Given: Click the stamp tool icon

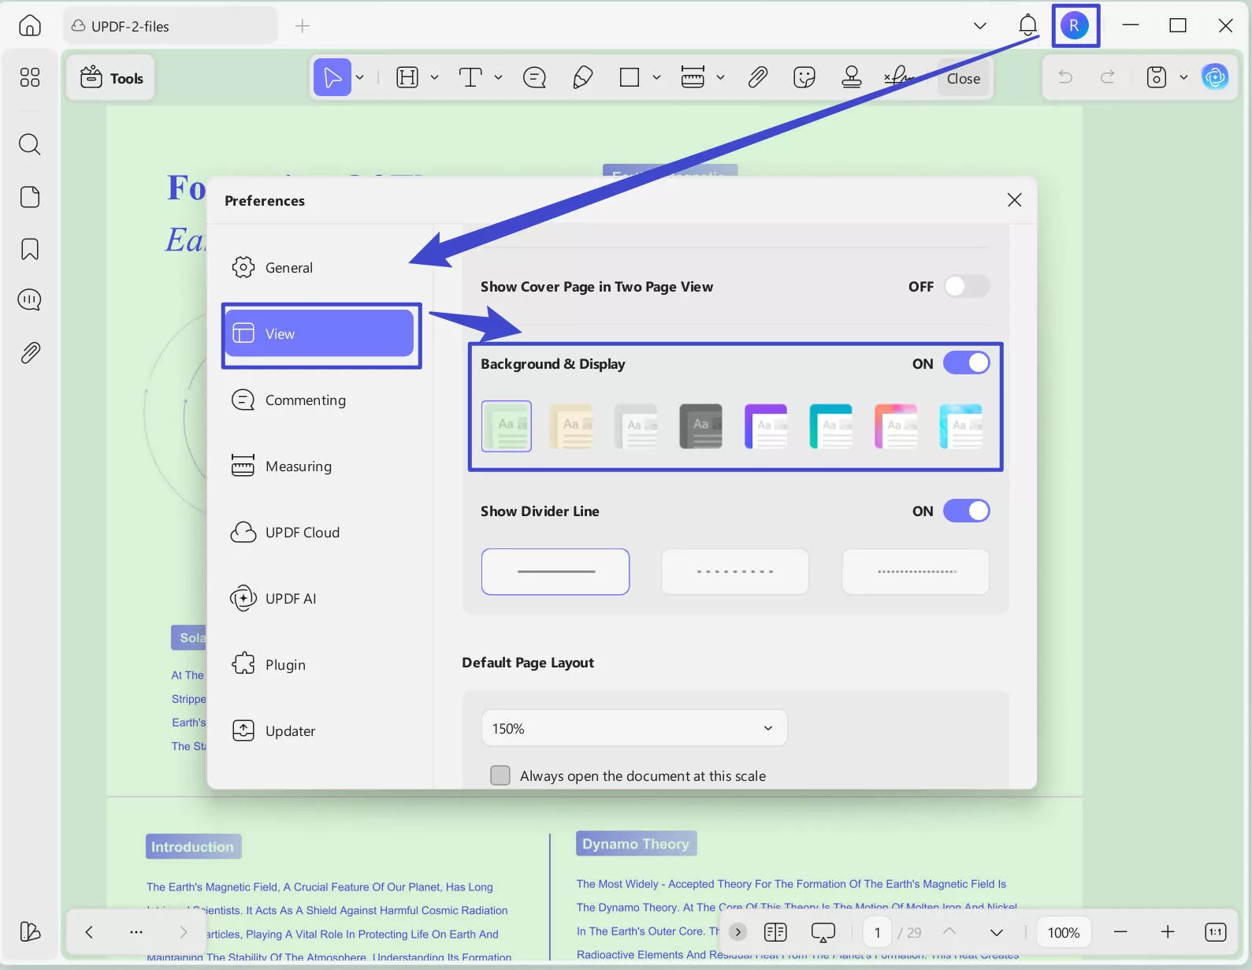Looking at the screenshot, I should tap(851, 77).
